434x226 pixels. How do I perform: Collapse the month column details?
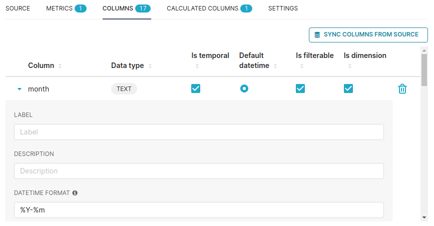click(20, 89)
